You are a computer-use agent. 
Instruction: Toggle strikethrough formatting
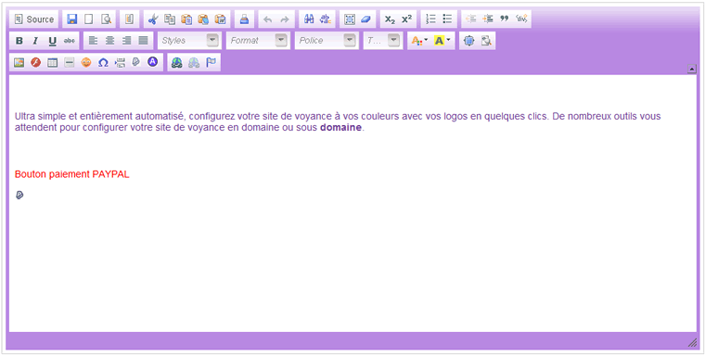(70, 41)
